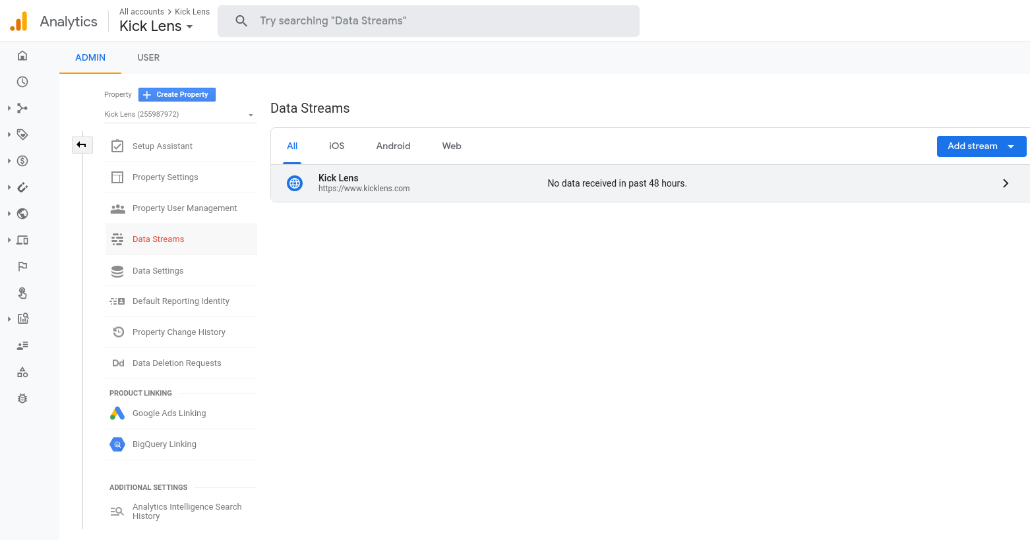Viewport: 1030px width, 540px height.
Task: Select the iOS streams tab
Action: point(337,146)
